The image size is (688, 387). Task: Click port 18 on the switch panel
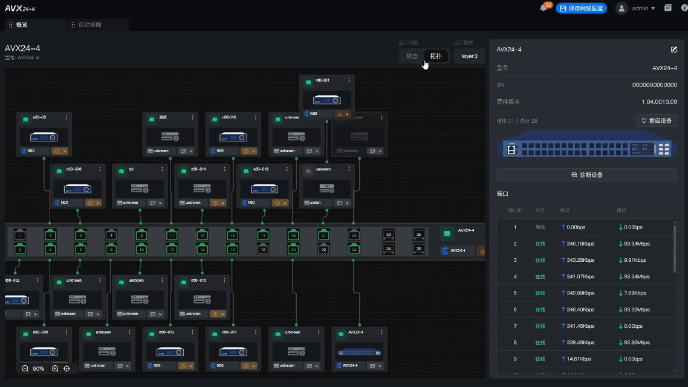263,250
